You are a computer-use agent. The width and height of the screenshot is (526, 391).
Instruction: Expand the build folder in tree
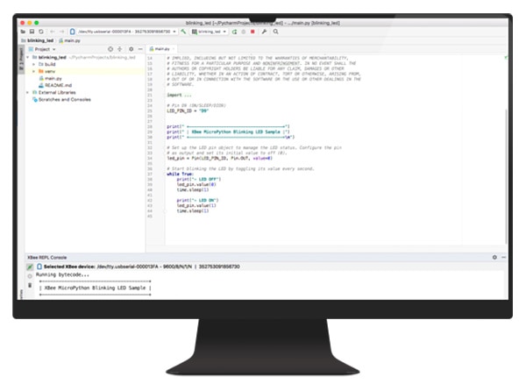(x=33, y=64)
